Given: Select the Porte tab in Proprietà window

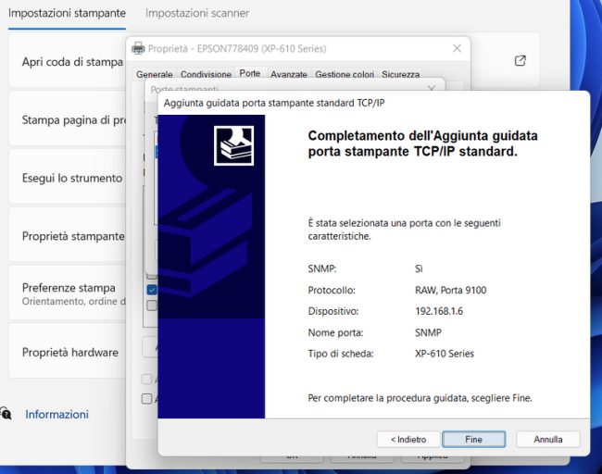Looking at the screenshot, I should tap(250, 73).
